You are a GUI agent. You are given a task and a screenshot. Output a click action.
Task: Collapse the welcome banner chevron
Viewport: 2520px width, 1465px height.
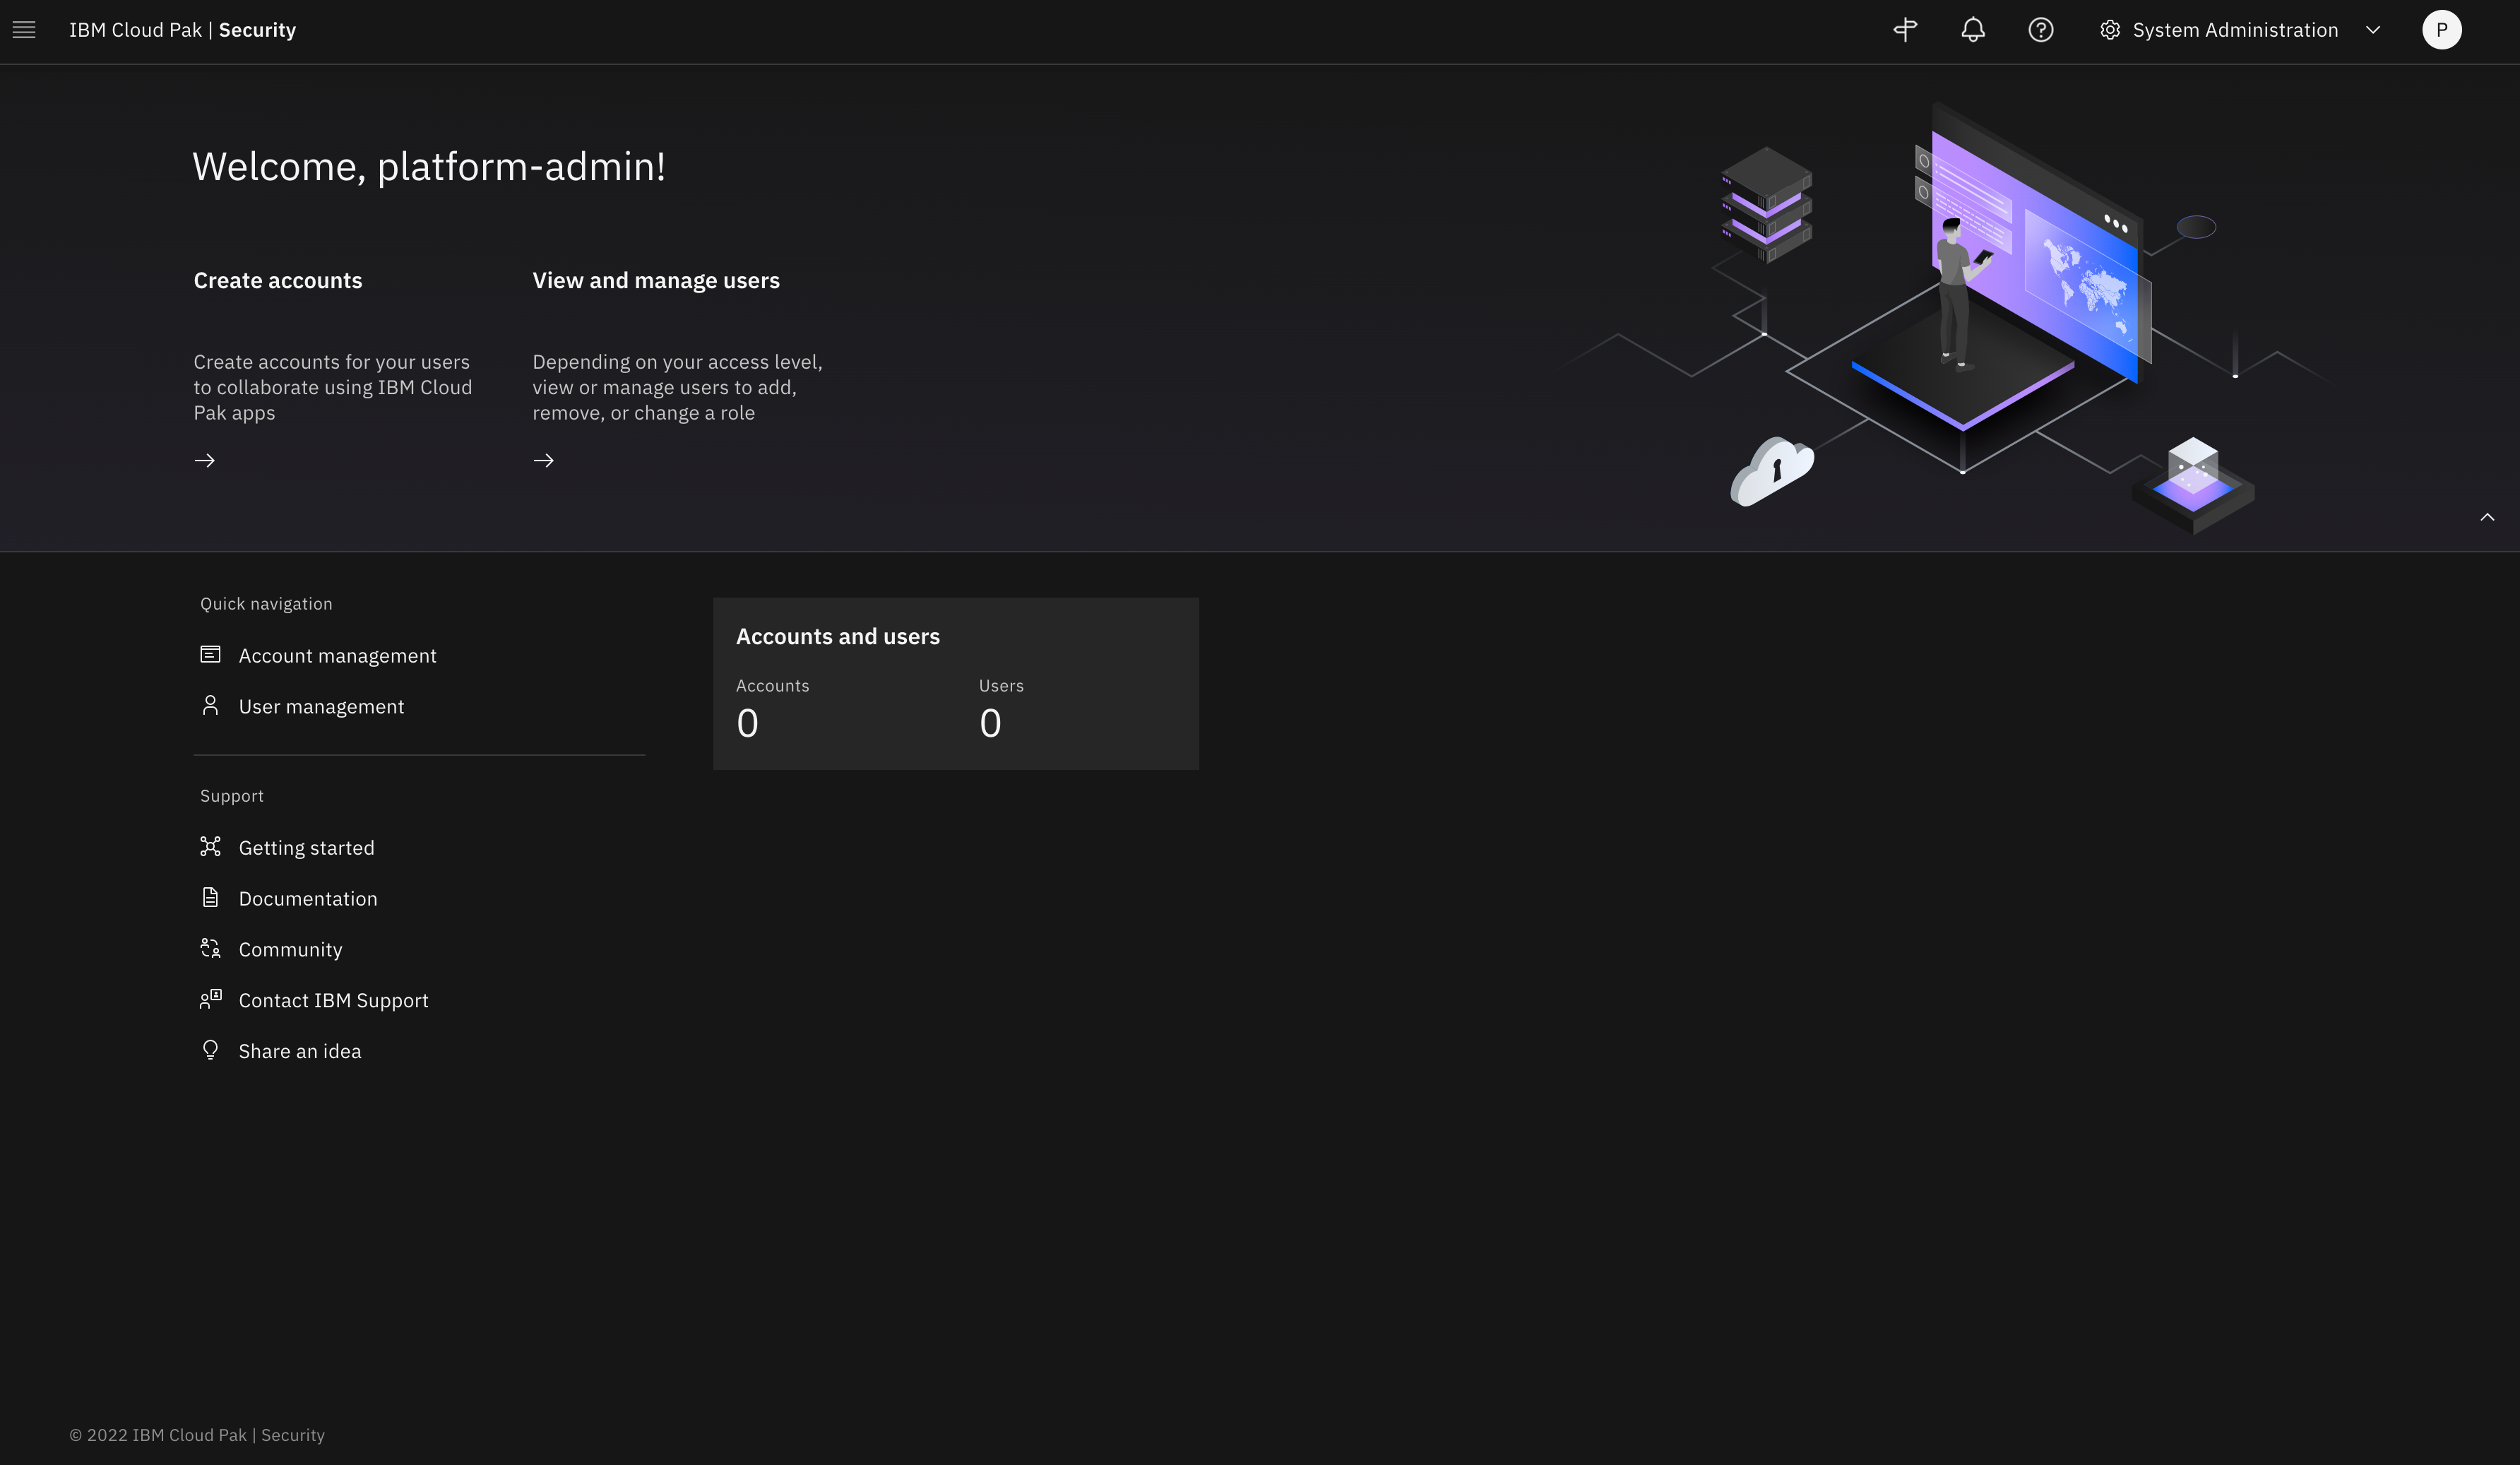(2487, 517)
